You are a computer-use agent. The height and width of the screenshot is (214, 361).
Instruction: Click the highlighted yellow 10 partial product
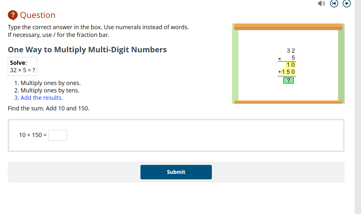point(290,64)
